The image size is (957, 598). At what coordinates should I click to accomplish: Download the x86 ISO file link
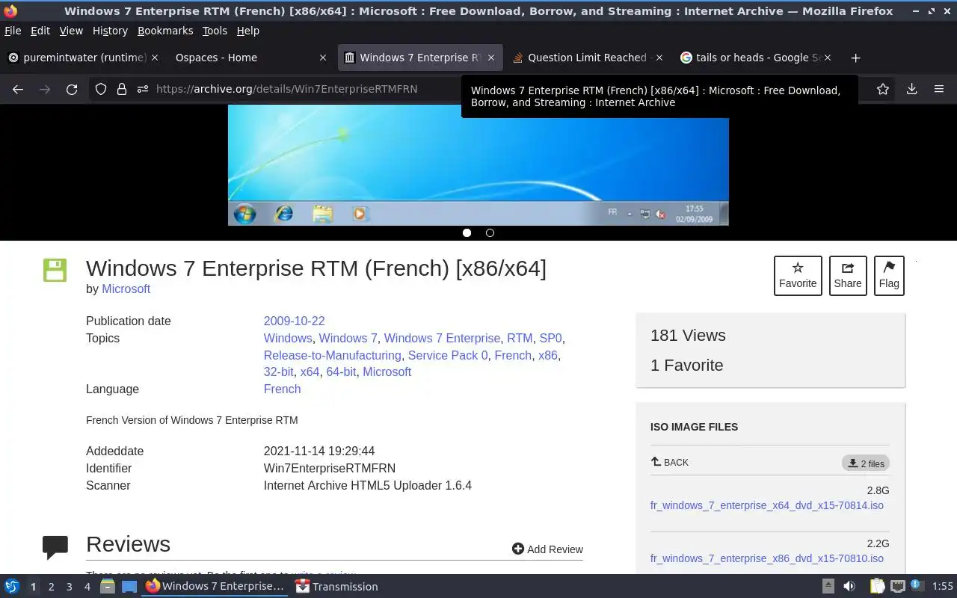pos(766,558)
